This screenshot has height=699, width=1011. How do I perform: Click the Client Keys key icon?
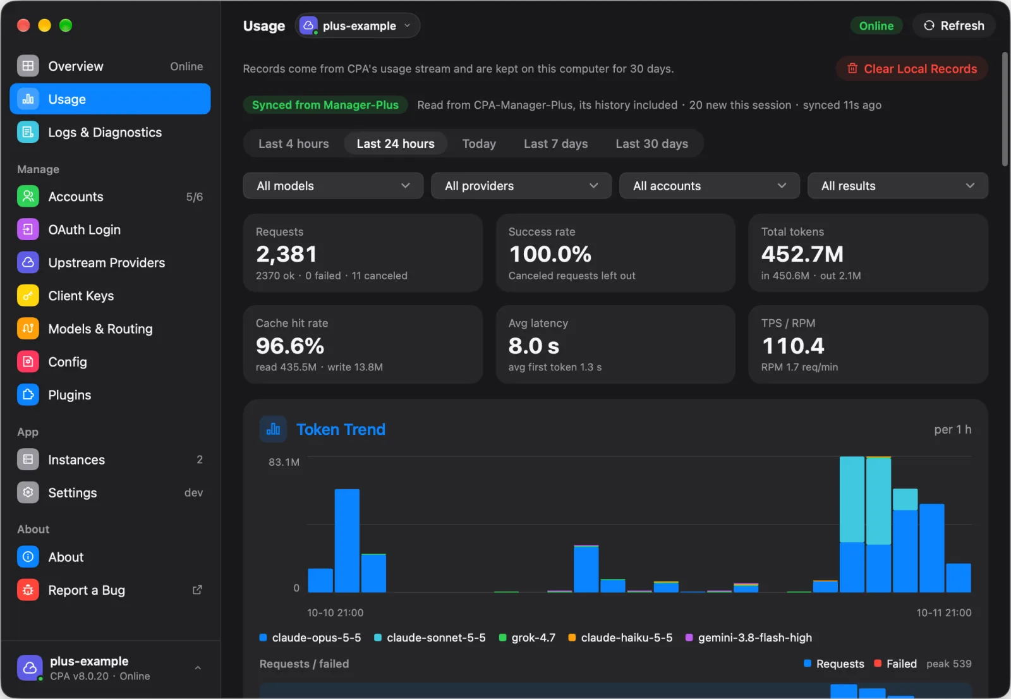pyautogui.click(x=28, y=296)
